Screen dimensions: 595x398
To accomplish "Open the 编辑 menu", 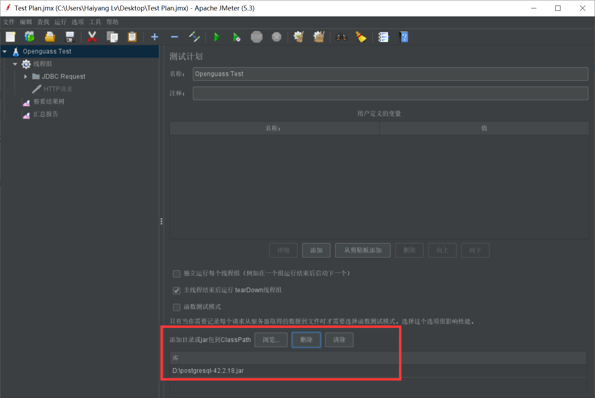I will (26, 22).
